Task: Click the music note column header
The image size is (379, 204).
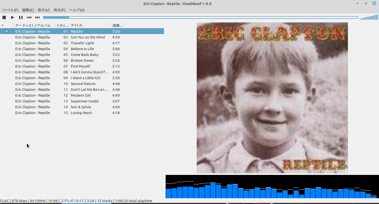Action: [2, 25]
